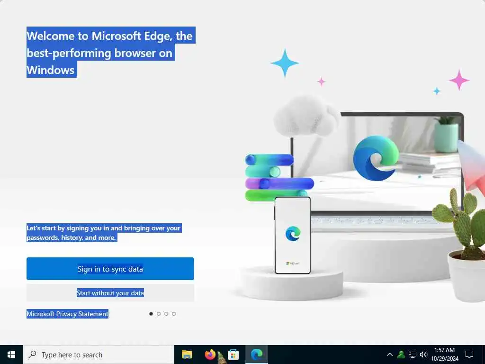Click the Microsoft Edge taskbar icon
The width and height of the screenshot is (485, 364).
click(256, 355)
